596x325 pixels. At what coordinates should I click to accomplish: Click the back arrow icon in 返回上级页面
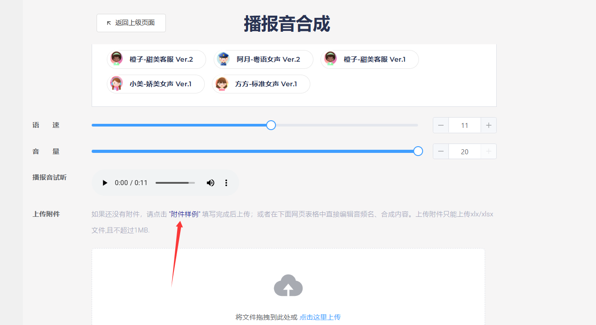tap(109, 23)
